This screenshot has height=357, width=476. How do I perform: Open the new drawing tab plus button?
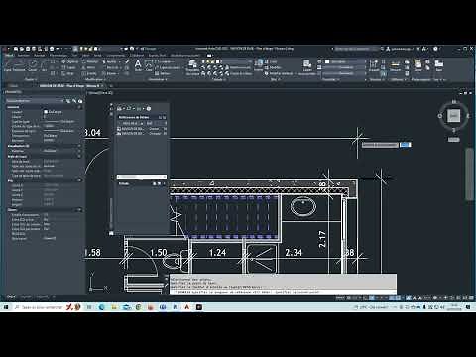[111, 86]
